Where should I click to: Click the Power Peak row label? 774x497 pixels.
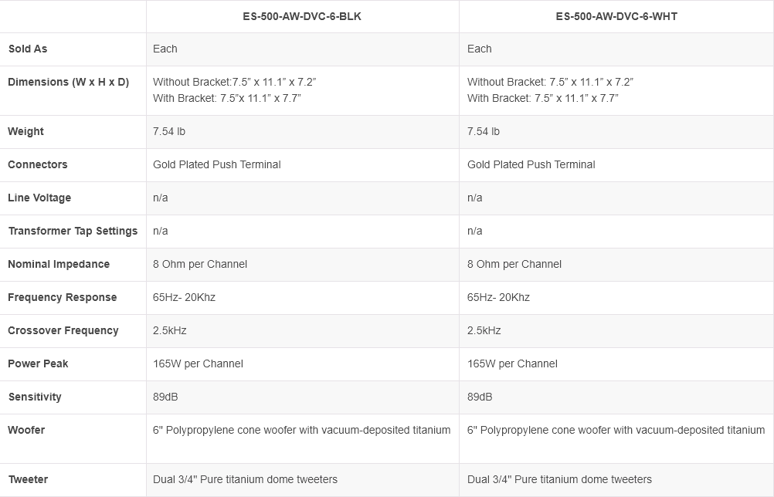coord(38,363)
